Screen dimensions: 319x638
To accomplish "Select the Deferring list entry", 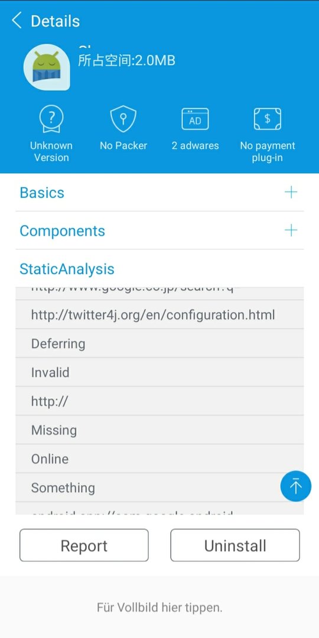I will pyautogui.click(x=159, y=343).
